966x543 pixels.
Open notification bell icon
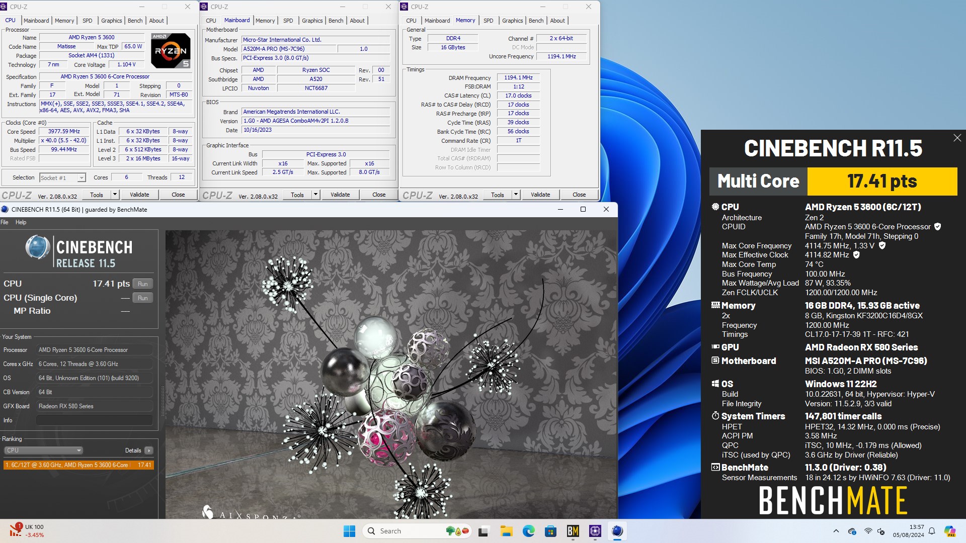click(932, 531)
